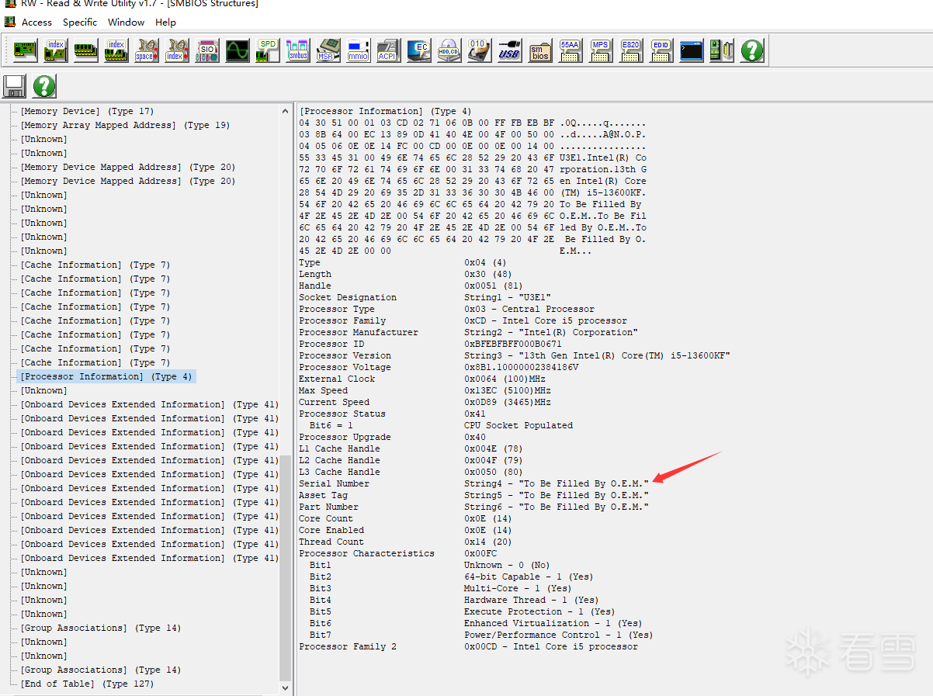933x696 pixels.
Task: Open the ACPI tables tool
Action: click(x=388, y=51)
